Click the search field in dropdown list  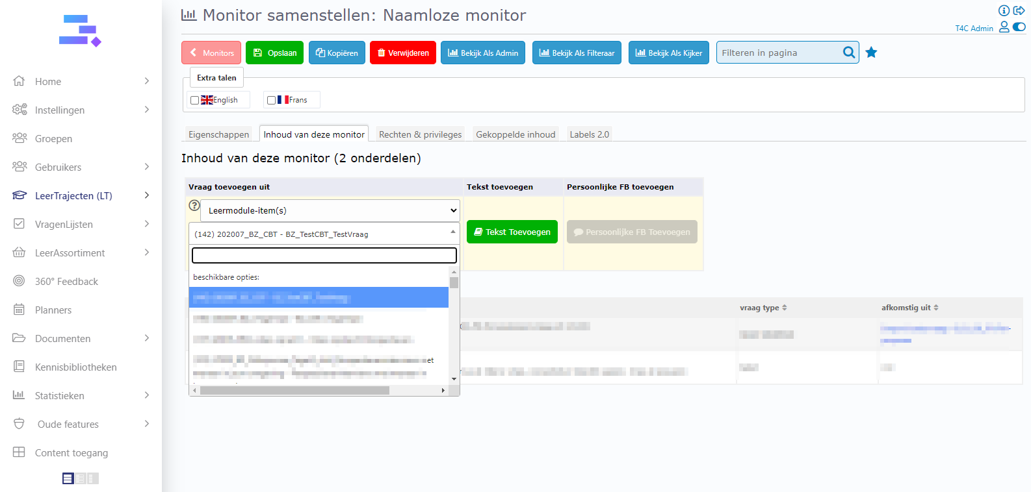pyautogui.click(x=324, y=255)
